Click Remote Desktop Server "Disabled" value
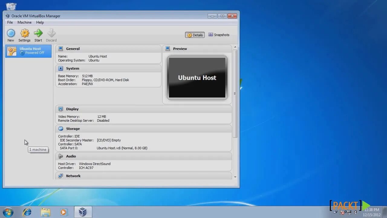The height and width of the screenshot is (218, 387). [103, 121]
